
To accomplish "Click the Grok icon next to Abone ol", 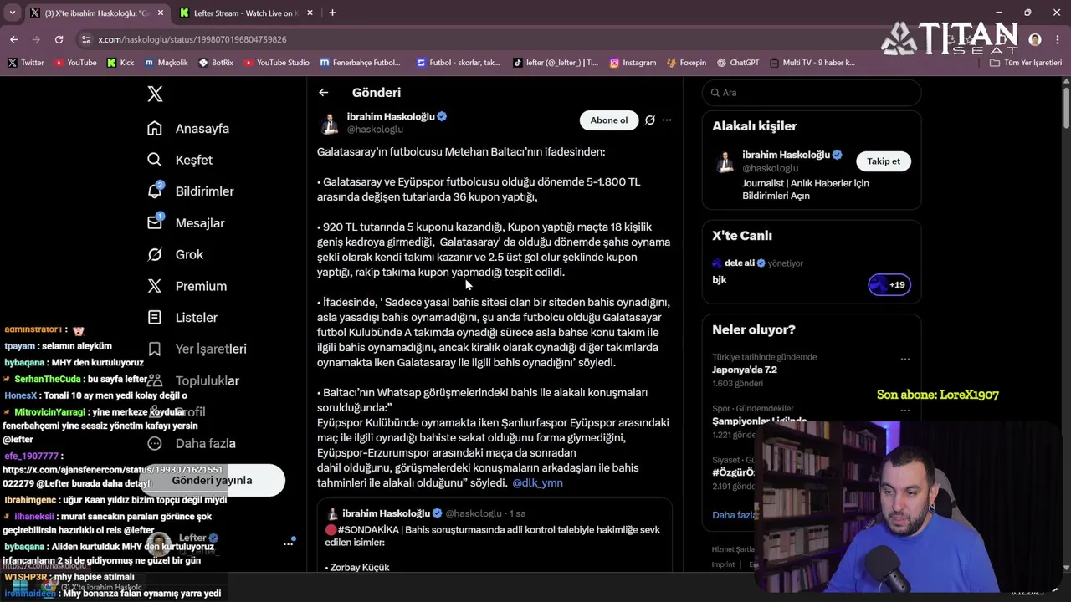I will coord(649,120).
